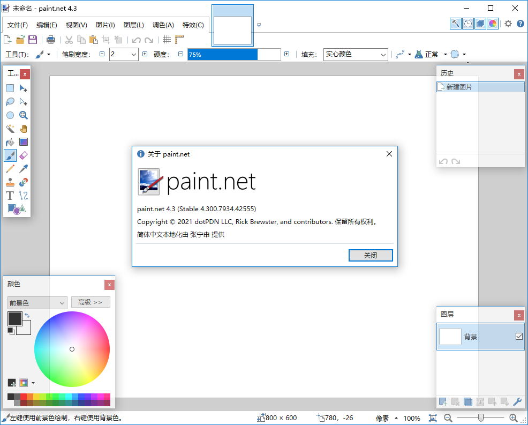Select the Eraser tool
The width and height of the screenshot is (528, 425).
point(23,155)
